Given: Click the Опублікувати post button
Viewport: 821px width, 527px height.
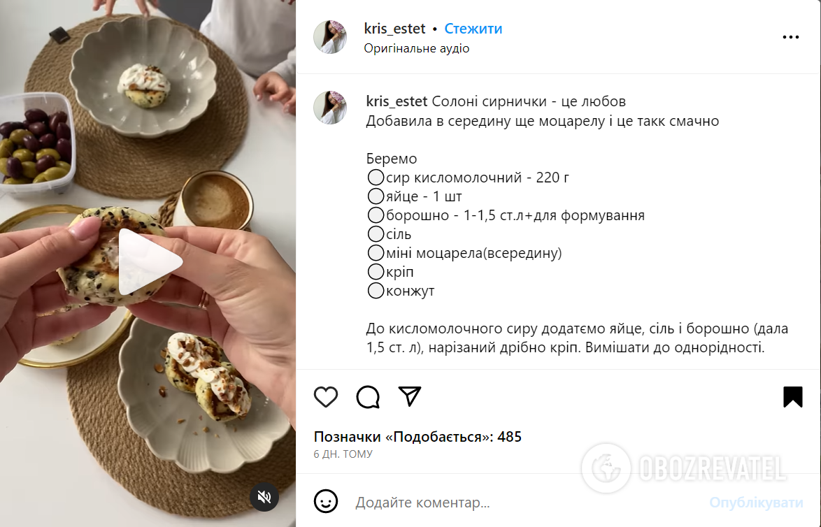Looking at the screenshot, I should tap(756, 503).
